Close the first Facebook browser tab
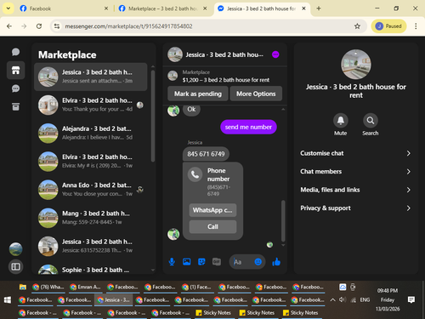This screenshot has width=425, height=319. click(x=106, y=9)
